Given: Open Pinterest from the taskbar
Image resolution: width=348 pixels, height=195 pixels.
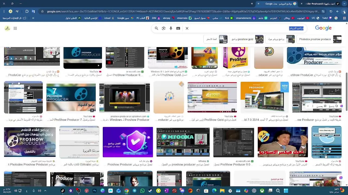Looking at the screenshot, I should (86, 191).
